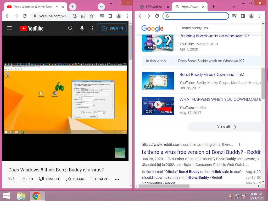Open profile icon in YouTube window

119,16
